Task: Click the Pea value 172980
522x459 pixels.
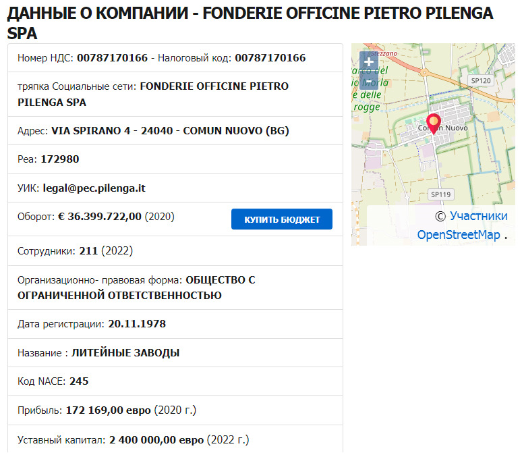Action: [60, 159]
